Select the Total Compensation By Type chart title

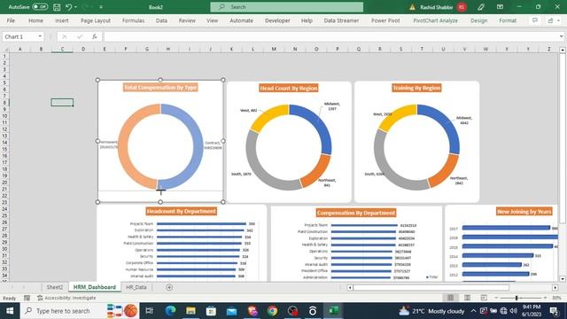coord(160,87)
